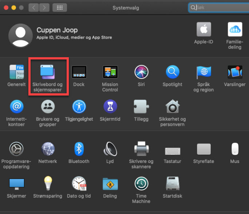The width and height of the screenshot is (249, 214).
Task: Open Skrivebord og skjermsparer preferences
Action: 47,72
